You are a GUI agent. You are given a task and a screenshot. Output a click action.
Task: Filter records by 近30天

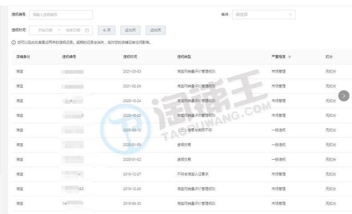[x=130, y=30]
